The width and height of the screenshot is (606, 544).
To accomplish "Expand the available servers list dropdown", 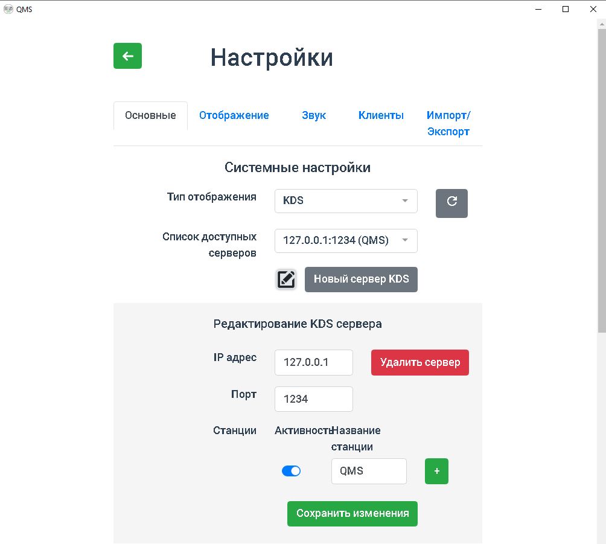I will pos(345,240).
